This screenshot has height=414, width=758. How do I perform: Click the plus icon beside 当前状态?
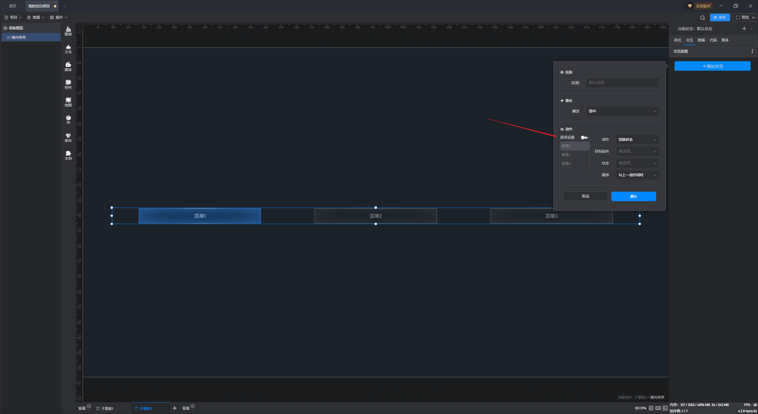744,29
